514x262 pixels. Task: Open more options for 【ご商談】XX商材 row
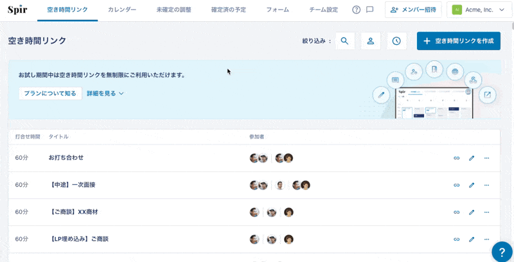[486, 212]
